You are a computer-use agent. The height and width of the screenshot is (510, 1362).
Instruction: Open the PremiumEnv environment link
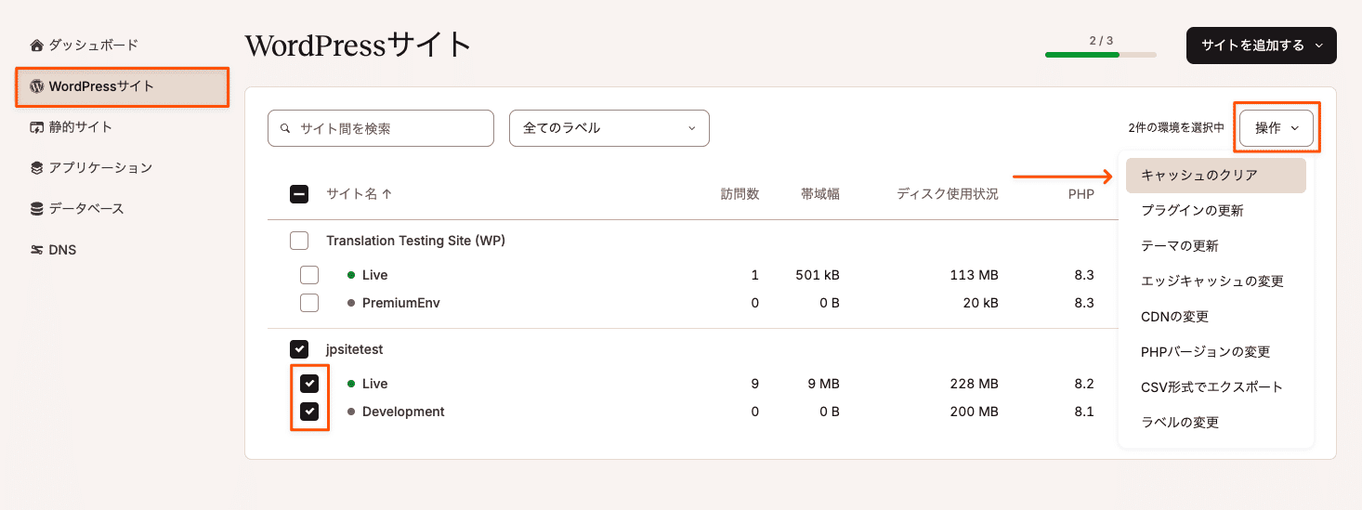point(400,303)
